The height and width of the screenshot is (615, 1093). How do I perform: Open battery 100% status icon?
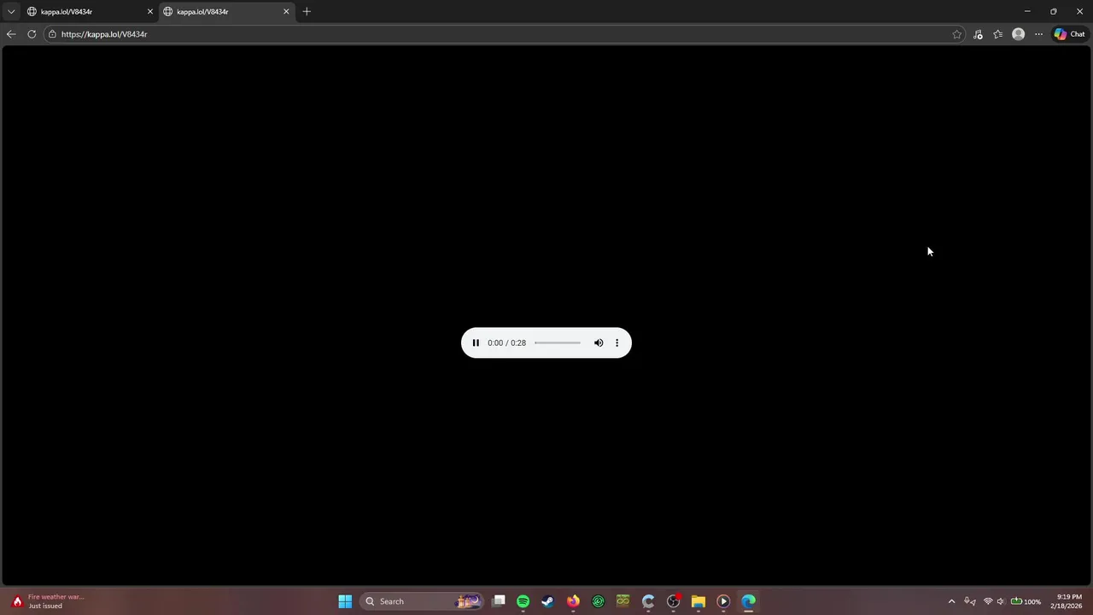point(1026,601)
